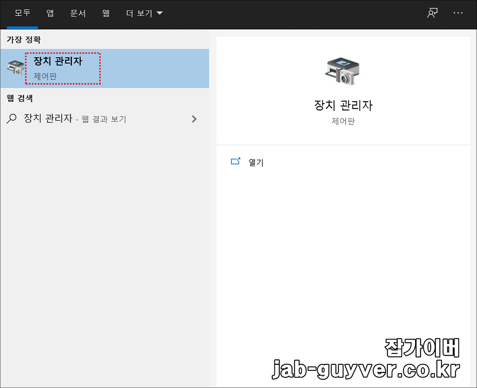This screenshot has height=388, width=477.
Task: Open the dropdown arrow next to 더 보기
Action: [159, 13]
